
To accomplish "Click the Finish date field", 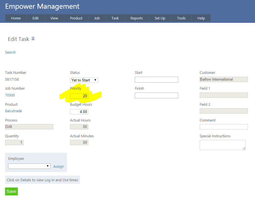I will click(156, 95).
